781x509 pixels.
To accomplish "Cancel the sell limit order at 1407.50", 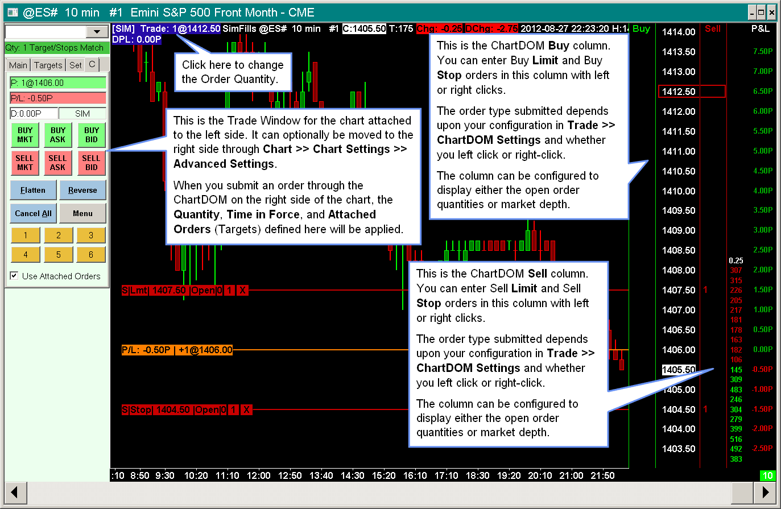I will (x=242, y=291).
